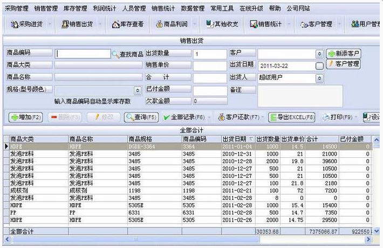Image resolution: width=383 pixels, height=248 pixels.
Task: Click the 增加(F2) add button
Action: tap(26, 117)
